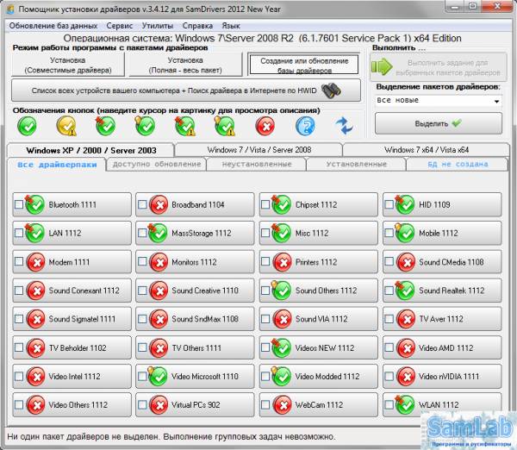Click the Videos NEW 1112 status icon

point(282,348)
